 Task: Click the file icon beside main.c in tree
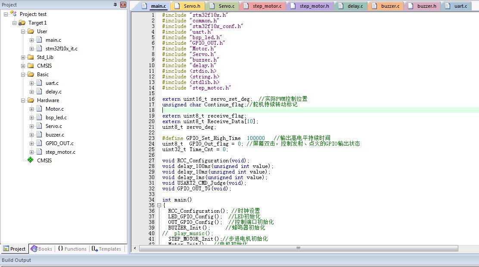tap(39, 40)
